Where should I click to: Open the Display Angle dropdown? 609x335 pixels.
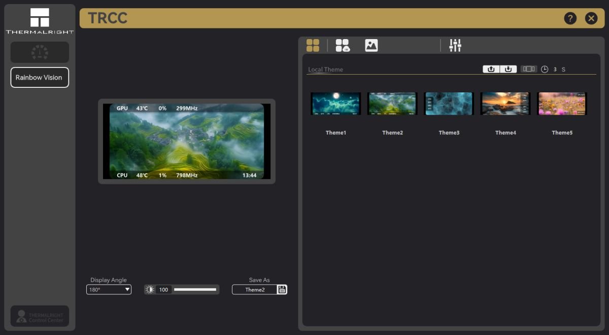point(109,290)
